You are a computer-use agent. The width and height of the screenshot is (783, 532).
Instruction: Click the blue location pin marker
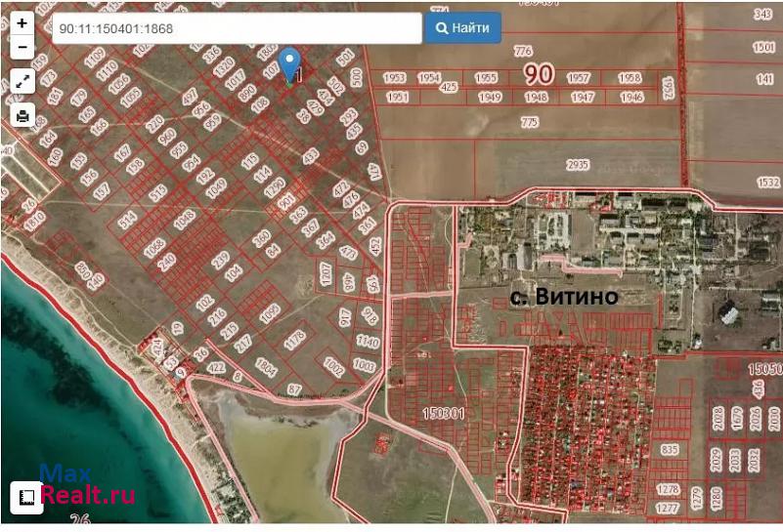(289, 64)
